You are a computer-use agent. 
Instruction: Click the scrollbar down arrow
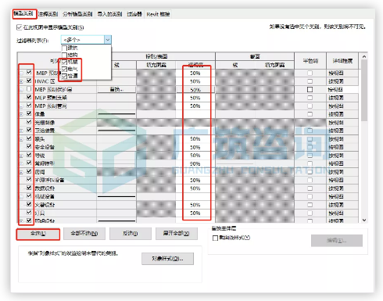click(364, 220)
